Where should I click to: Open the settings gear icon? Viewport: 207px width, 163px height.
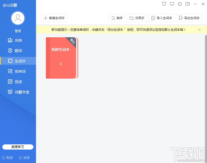coord(180,4)
